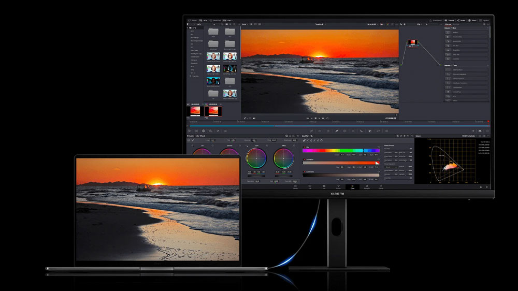Viewport: 518px width, 291px height.
Task: Open the Lightbox view
Action: (485, 21)
